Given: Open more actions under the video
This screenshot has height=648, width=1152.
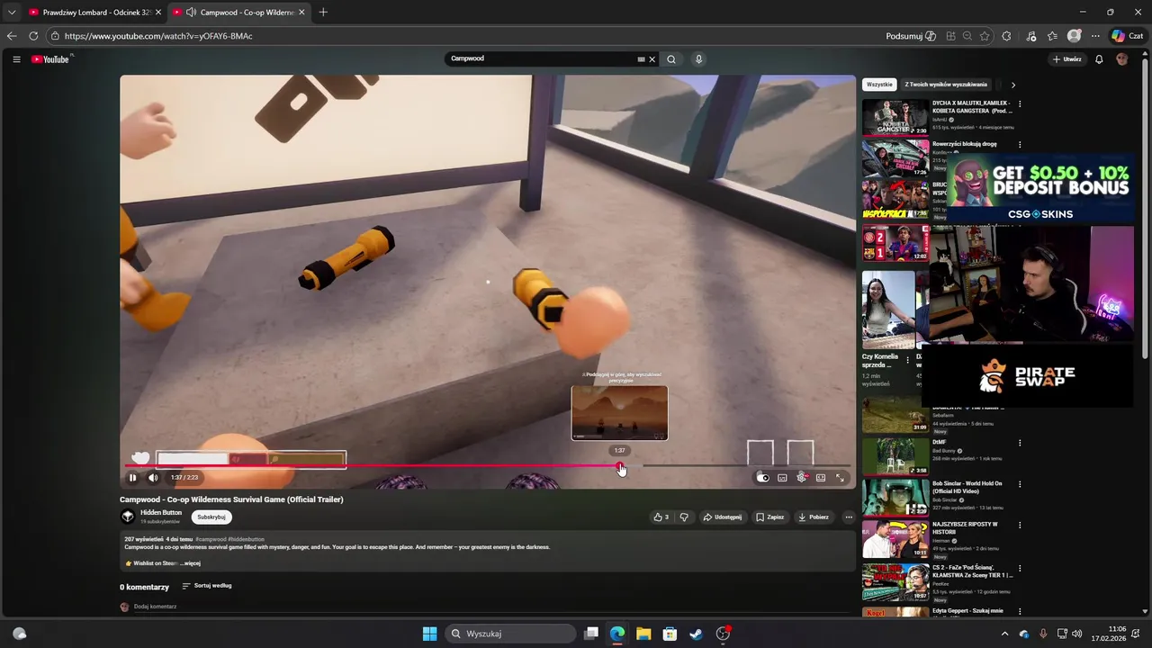Looking at the screenshot, I should [848, 517].
